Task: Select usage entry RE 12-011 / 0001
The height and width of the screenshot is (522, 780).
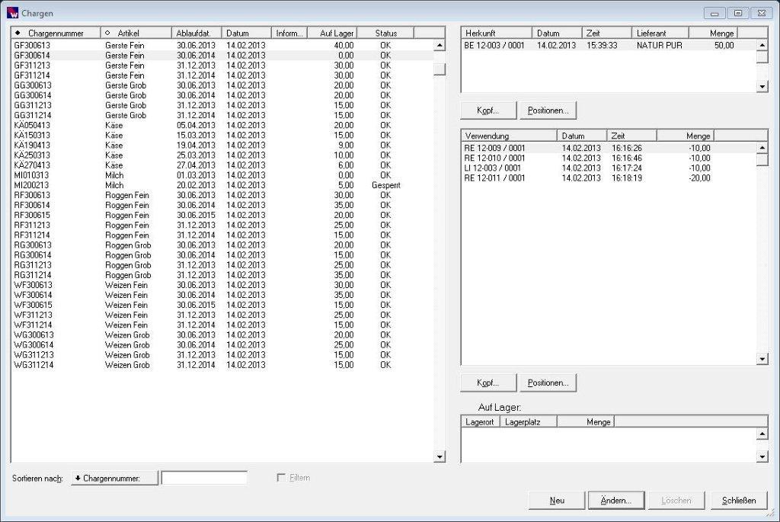Action: click(495, 178)
